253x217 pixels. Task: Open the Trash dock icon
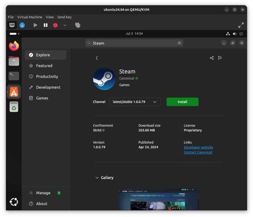click(x=14, y=107)
